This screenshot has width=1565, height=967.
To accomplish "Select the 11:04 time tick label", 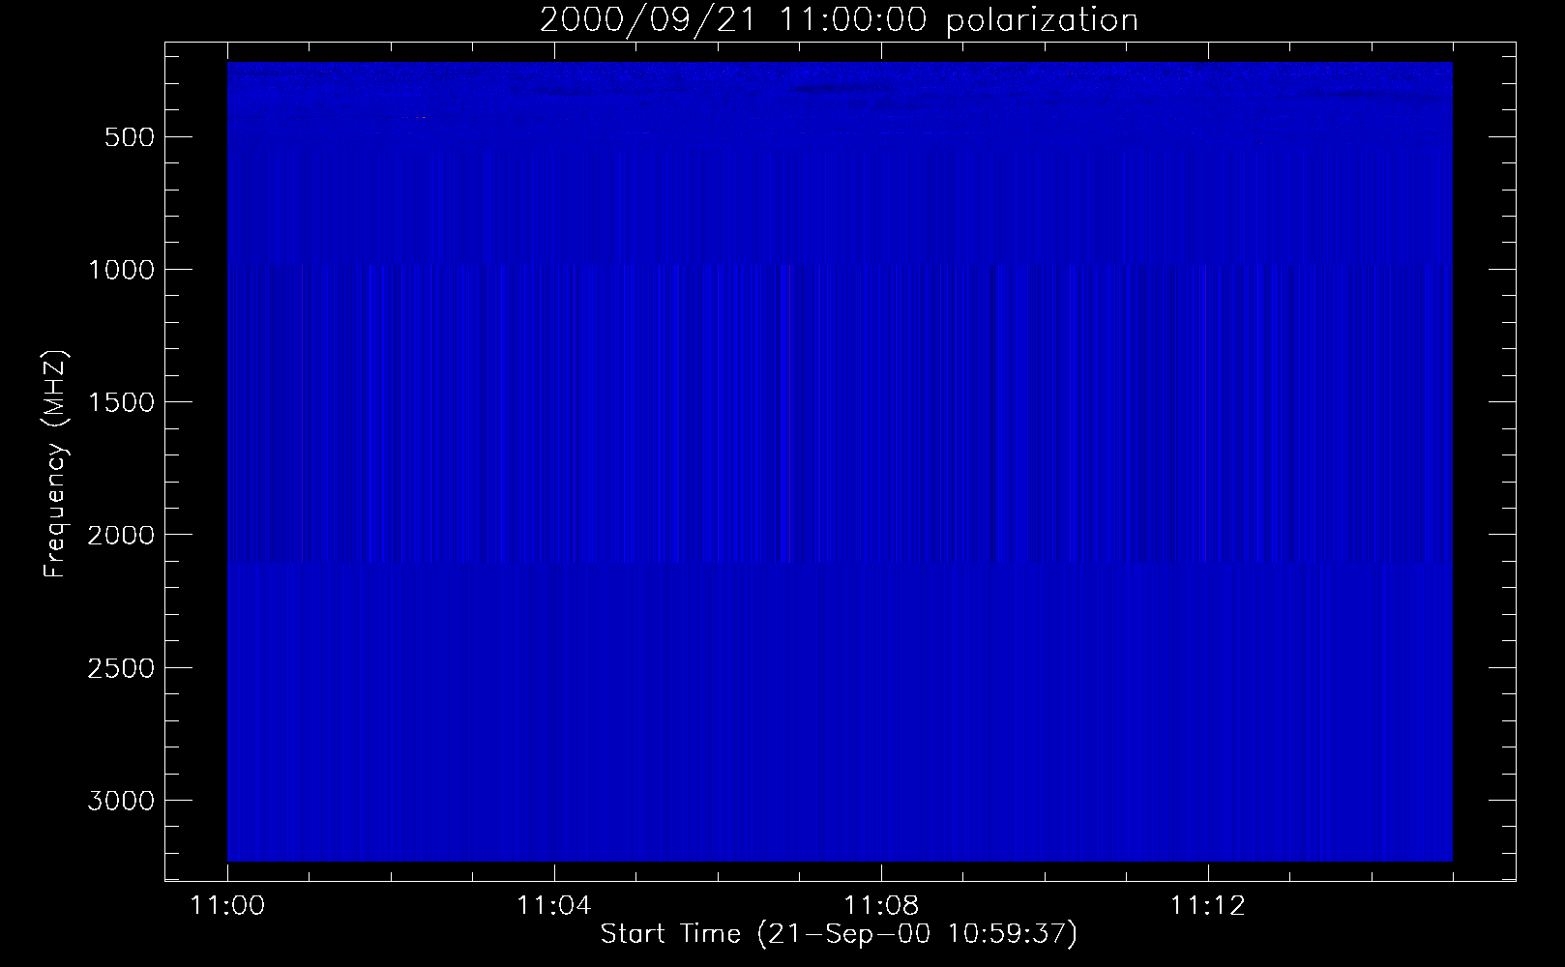I will tap(554, 906).
